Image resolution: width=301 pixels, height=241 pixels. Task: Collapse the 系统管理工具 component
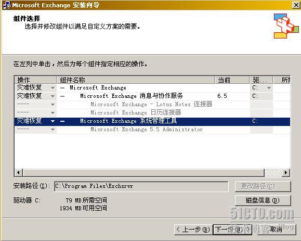(62, 121)
